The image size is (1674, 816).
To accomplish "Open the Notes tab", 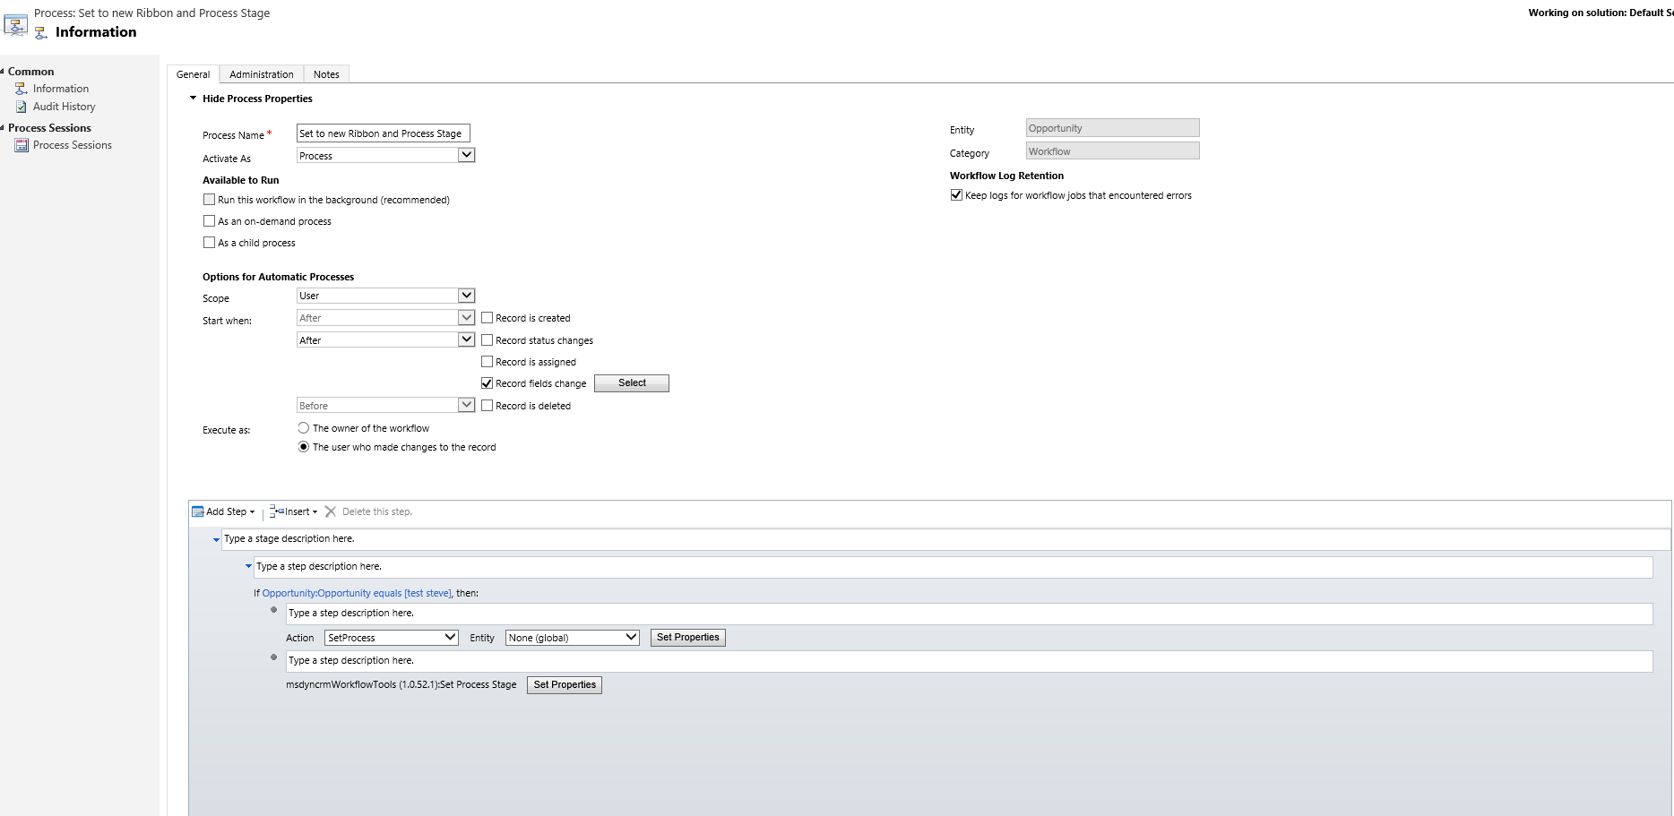I will point(325,73).
